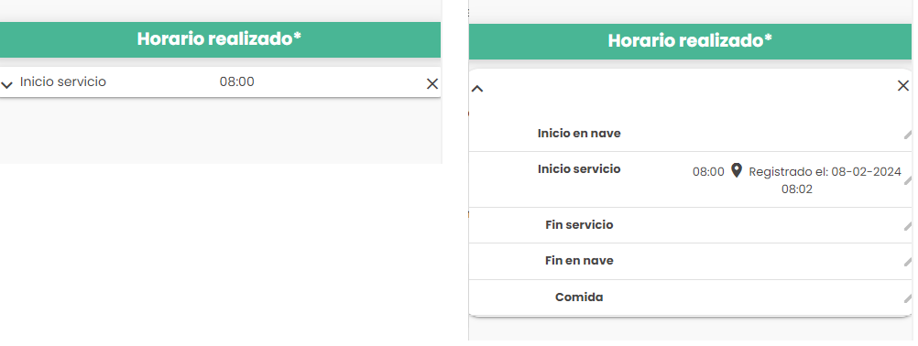Screen dimensions: 918x346
Task: Open the location pin next to 08:00
Action: [x=737, y=170]
